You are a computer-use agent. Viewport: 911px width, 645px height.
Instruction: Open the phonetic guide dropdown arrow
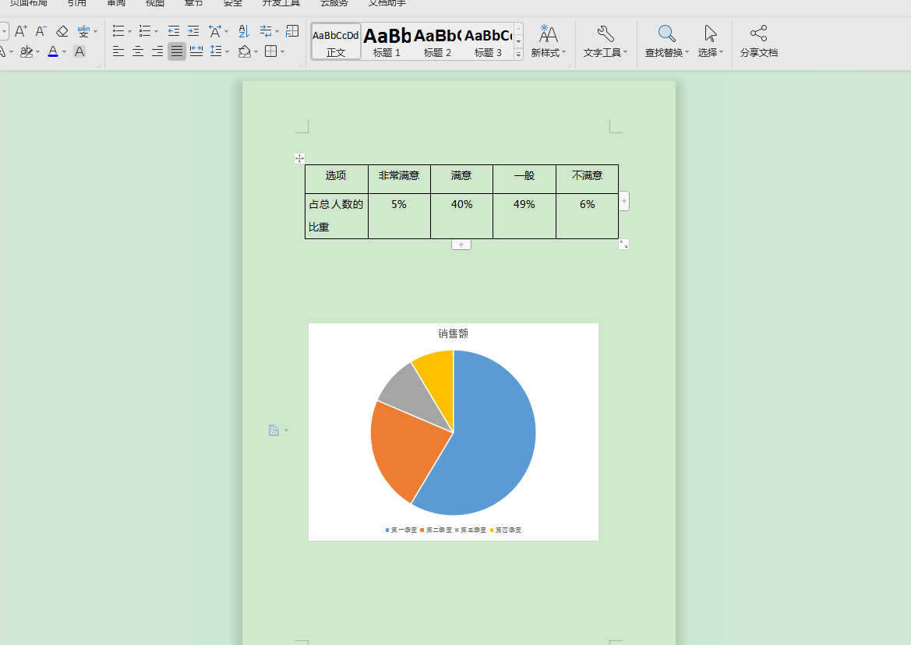coord(95,31)
